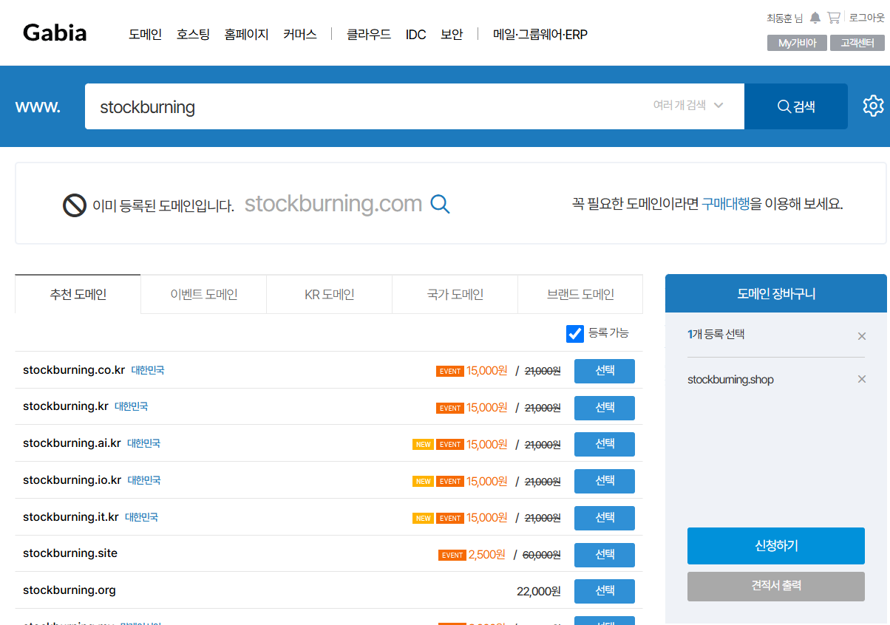Clear the 1개 등록 선택 row
The image size is (890, 625).
pyautogui.click(x=861, y=337)
